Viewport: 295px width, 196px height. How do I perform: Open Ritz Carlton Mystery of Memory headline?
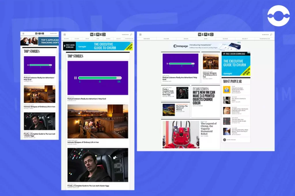pos(182,108)
